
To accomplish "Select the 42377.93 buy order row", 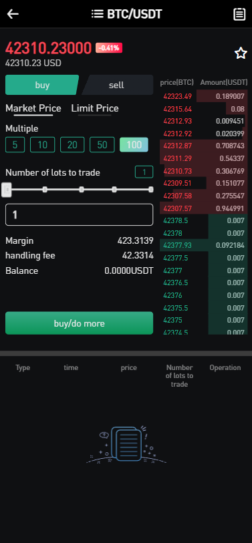I will pyautogui.click(x=204, y=246).
